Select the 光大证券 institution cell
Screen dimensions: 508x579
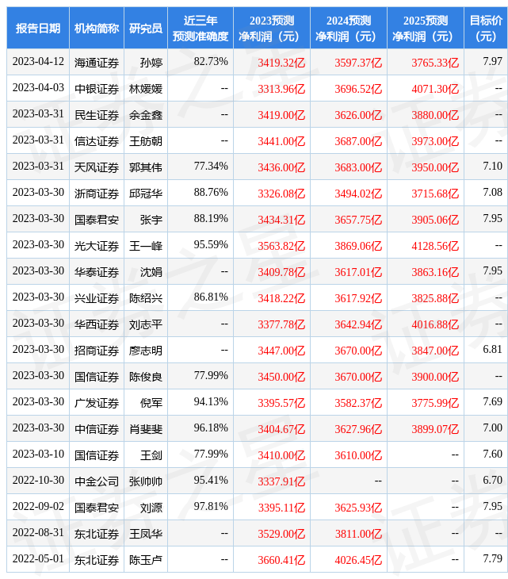click(x=97, y=246)
